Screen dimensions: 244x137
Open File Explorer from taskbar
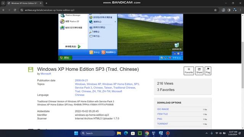click(x=119, y=133)
